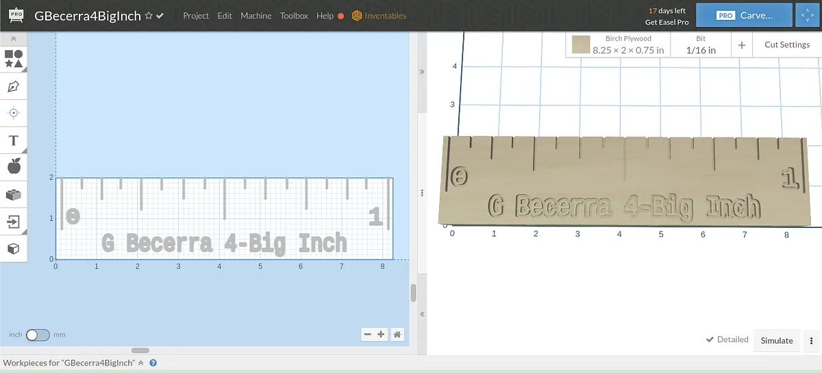
Task: Select the Pen drawing tool
Action: pyautogui.click(x=13, y=86)
